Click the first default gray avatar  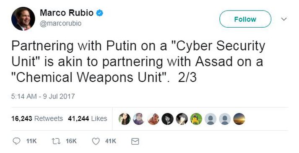(x=211, y=119)
